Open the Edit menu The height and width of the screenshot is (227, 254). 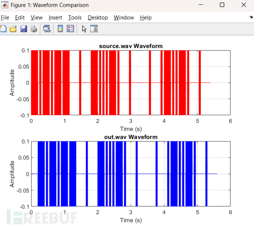click(20, 18)
